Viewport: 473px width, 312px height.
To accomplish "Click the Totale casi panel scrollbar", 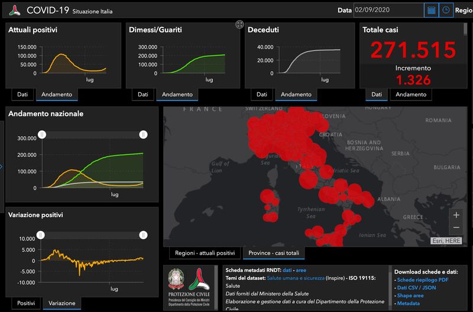I will pyautogui.click(x=465, y=28).
